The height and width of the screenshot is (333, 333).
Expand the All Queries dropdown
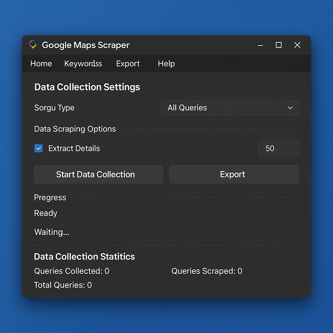[230, 108]
